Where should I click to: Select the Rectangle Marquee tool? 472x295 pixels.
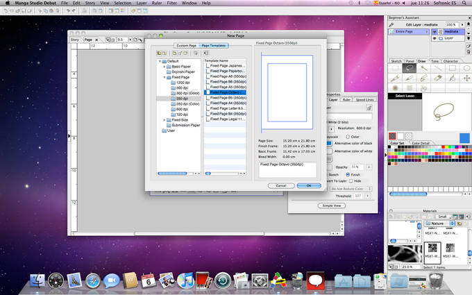pyautogui.click(x=395, y=68)
